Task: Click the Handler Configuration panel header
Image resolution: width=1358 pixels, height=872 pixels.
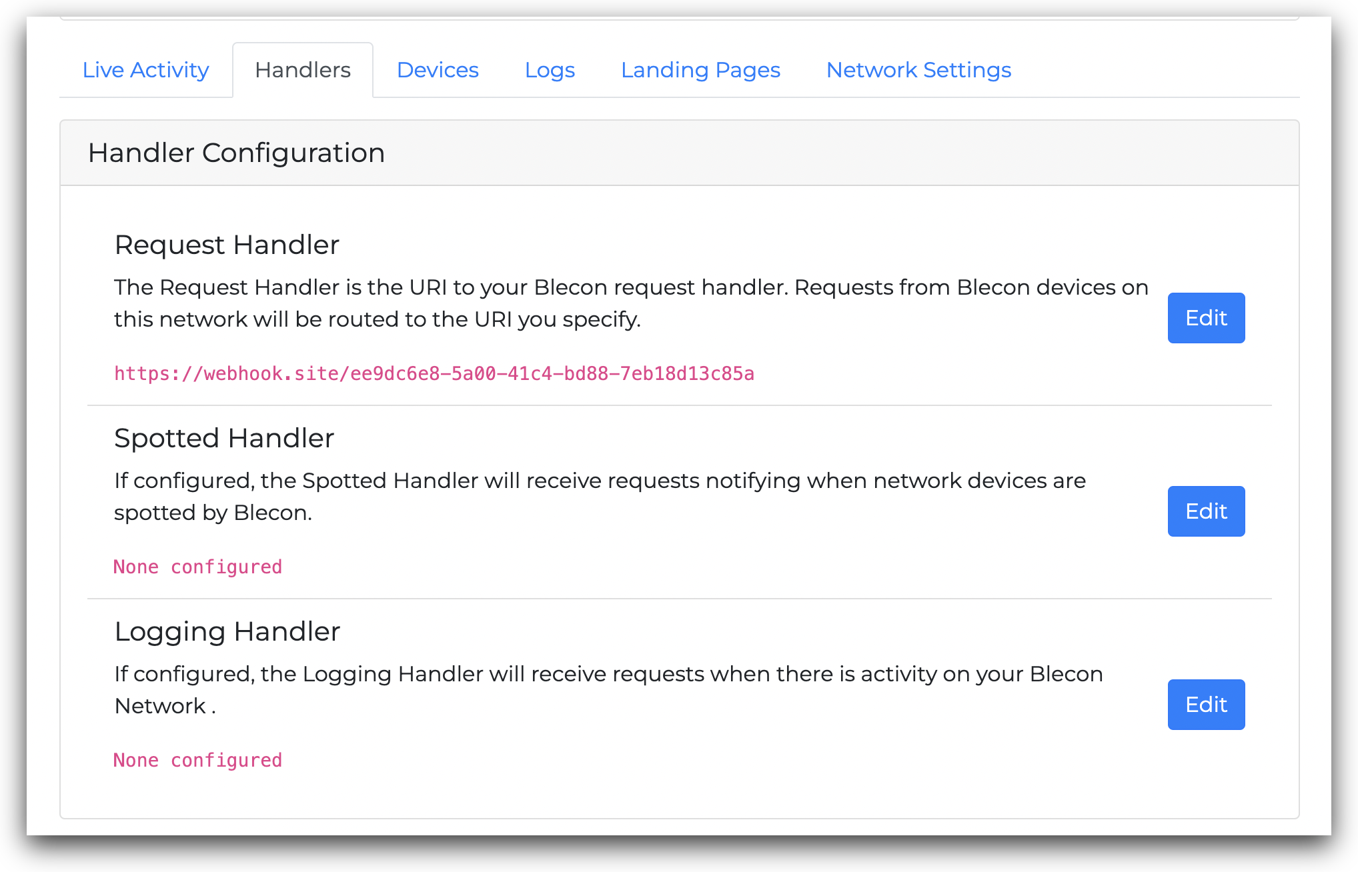Action: click(x=236, y=153)
